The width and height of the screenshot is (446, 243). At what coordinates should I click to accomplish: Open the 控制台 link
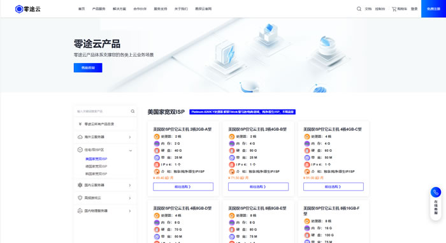tap(380, 9)
